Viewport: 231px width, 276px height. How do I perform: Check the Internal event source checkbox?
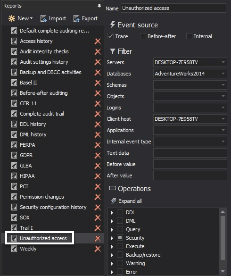click(189, 36)
